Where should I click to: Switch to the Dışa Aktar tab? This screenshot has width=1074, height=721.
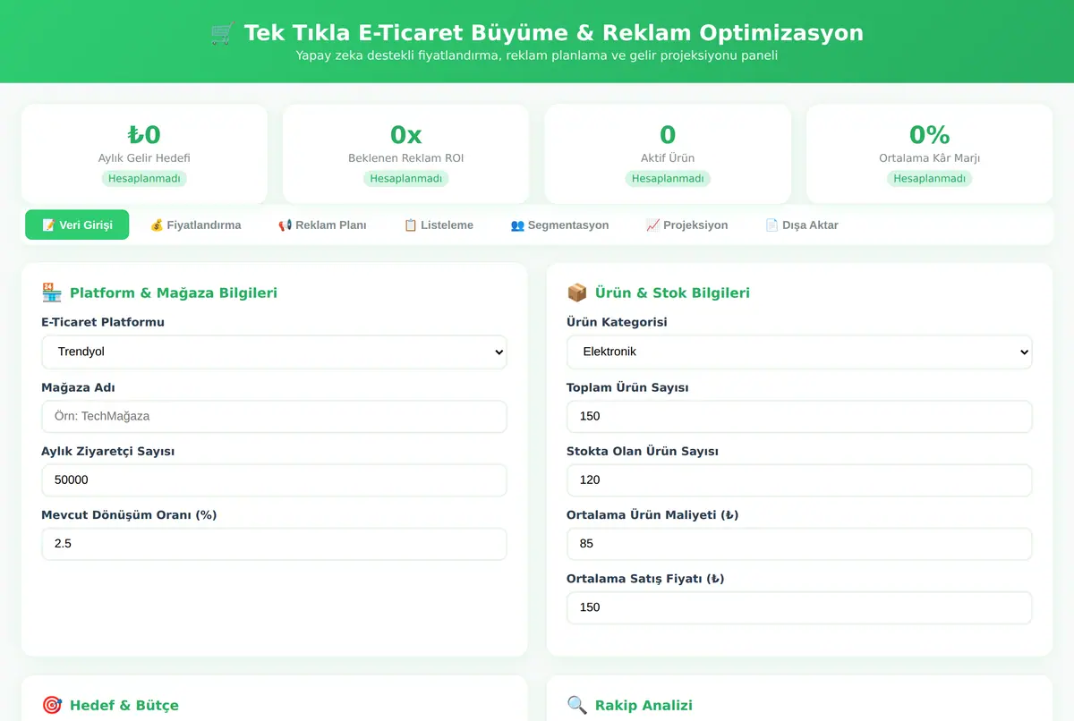(x=801, y=225)
